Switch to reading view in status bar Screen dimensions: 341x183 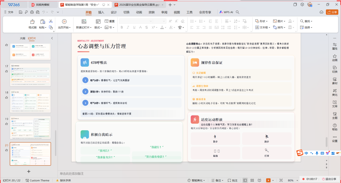[259, 180]
